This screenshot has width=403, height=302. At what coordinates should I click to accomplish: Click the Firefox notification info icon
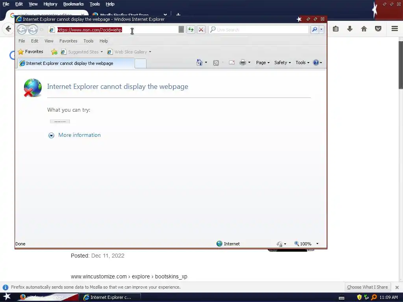pos(6,287)
